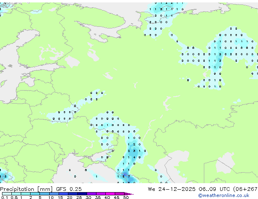Pick the 0.5–1 mm legend color box
Screen dimensions: 258x199
point(16,194)
